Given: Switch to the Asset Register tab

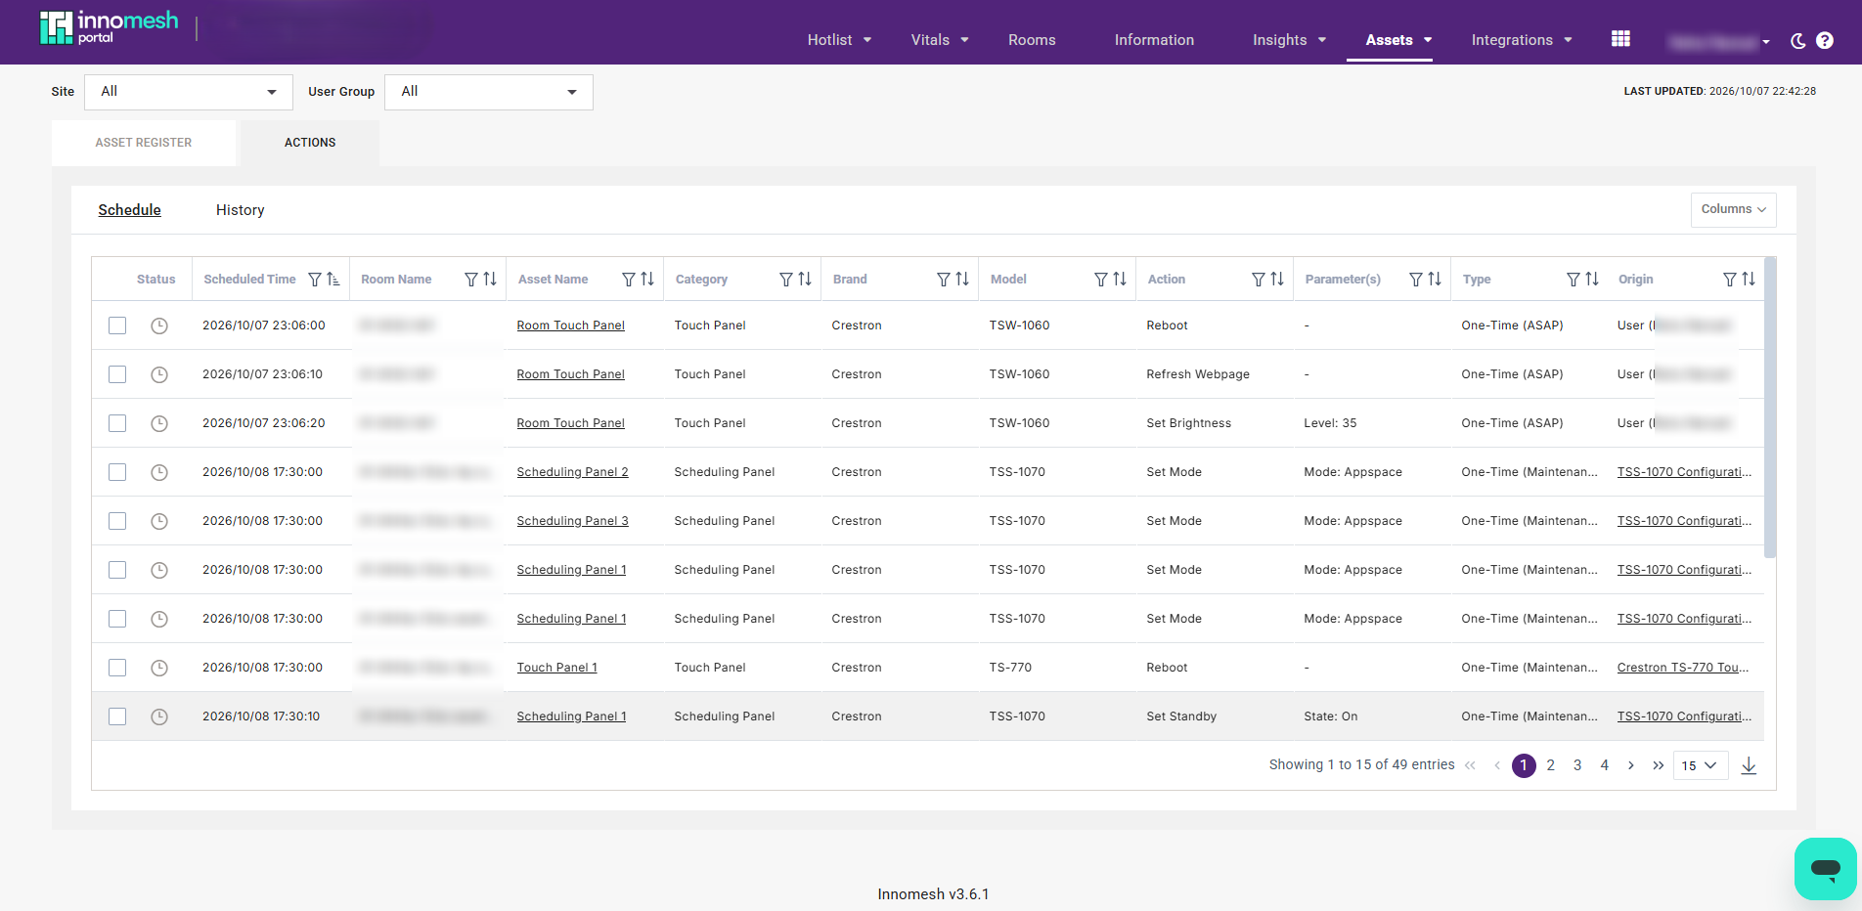Looking at the screenshot, I should pyautogui.click(x=144, y=143).
